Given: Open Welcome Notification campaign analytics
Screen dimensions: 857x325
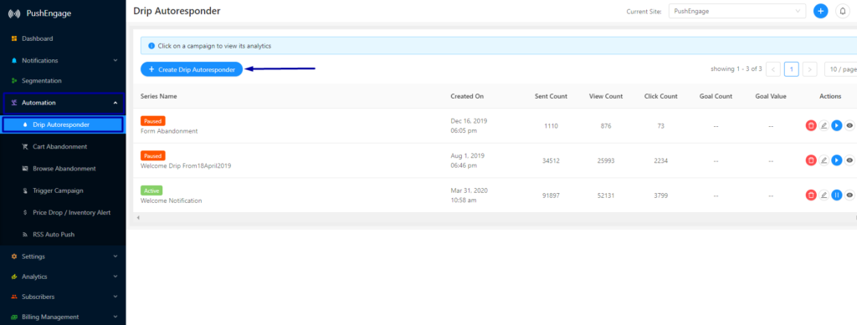Looking at the screenshot, I should coord(171,201).
